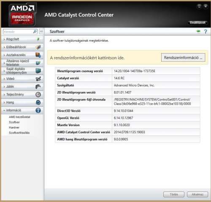This screenshot has width=211, height=202.
Task: Click the green pin arrow icon
Action: 198,31
